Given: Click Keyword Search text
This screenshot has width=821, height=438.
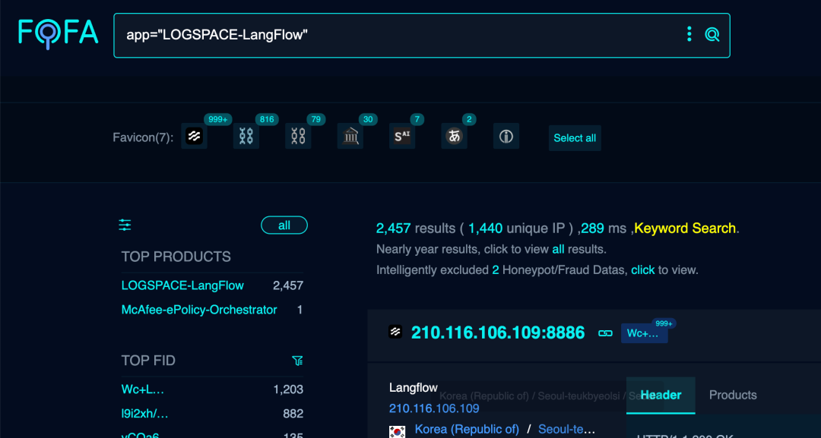Looking at the screenshot, I should pos(685,228).
